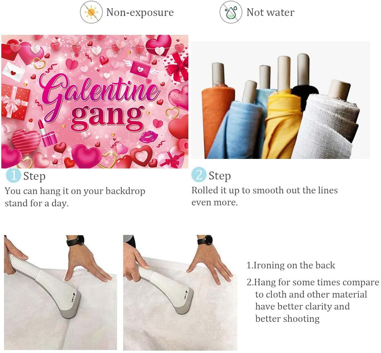Click the crossed-out sun Non-exposure icon

coord(91,12)
